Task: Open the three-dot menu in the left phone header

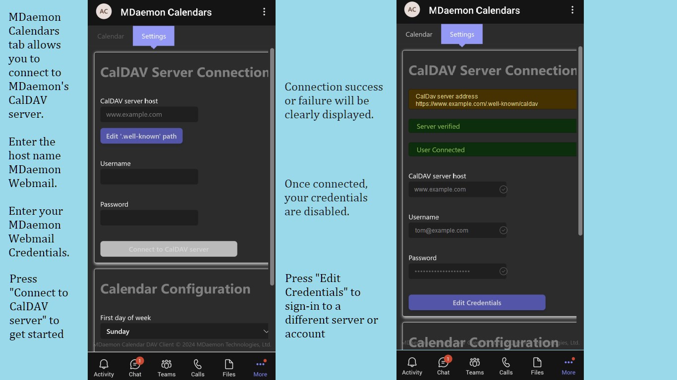Action: (264, 11)
